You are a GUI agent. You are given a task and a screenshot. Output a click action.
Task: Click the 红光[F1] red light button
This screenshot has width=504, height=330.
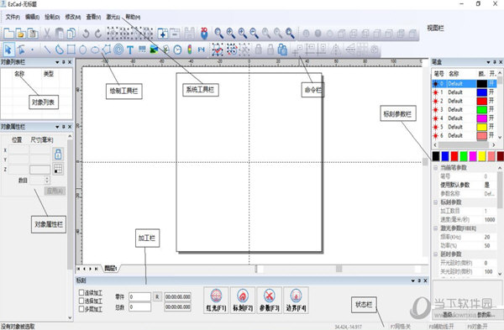pos(216,300)
